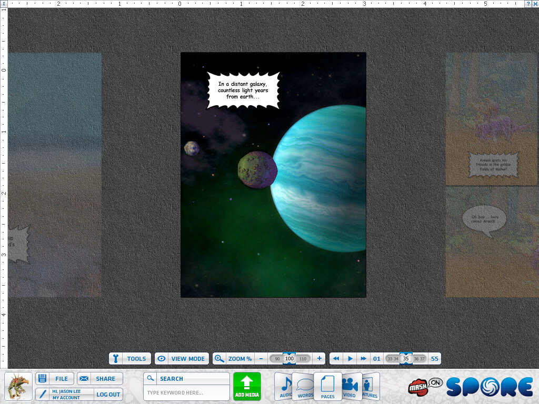Decrease zoom with the minus button

pyautogui.click(x=261, y=359)
